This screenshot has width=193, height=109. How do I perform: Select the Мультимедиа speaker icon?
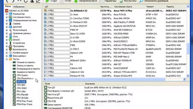click(x=11, y=30)
